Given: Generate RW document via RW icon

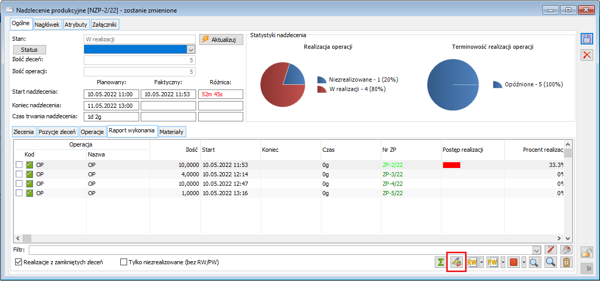Looking at the screenshot, I should 472,262.
